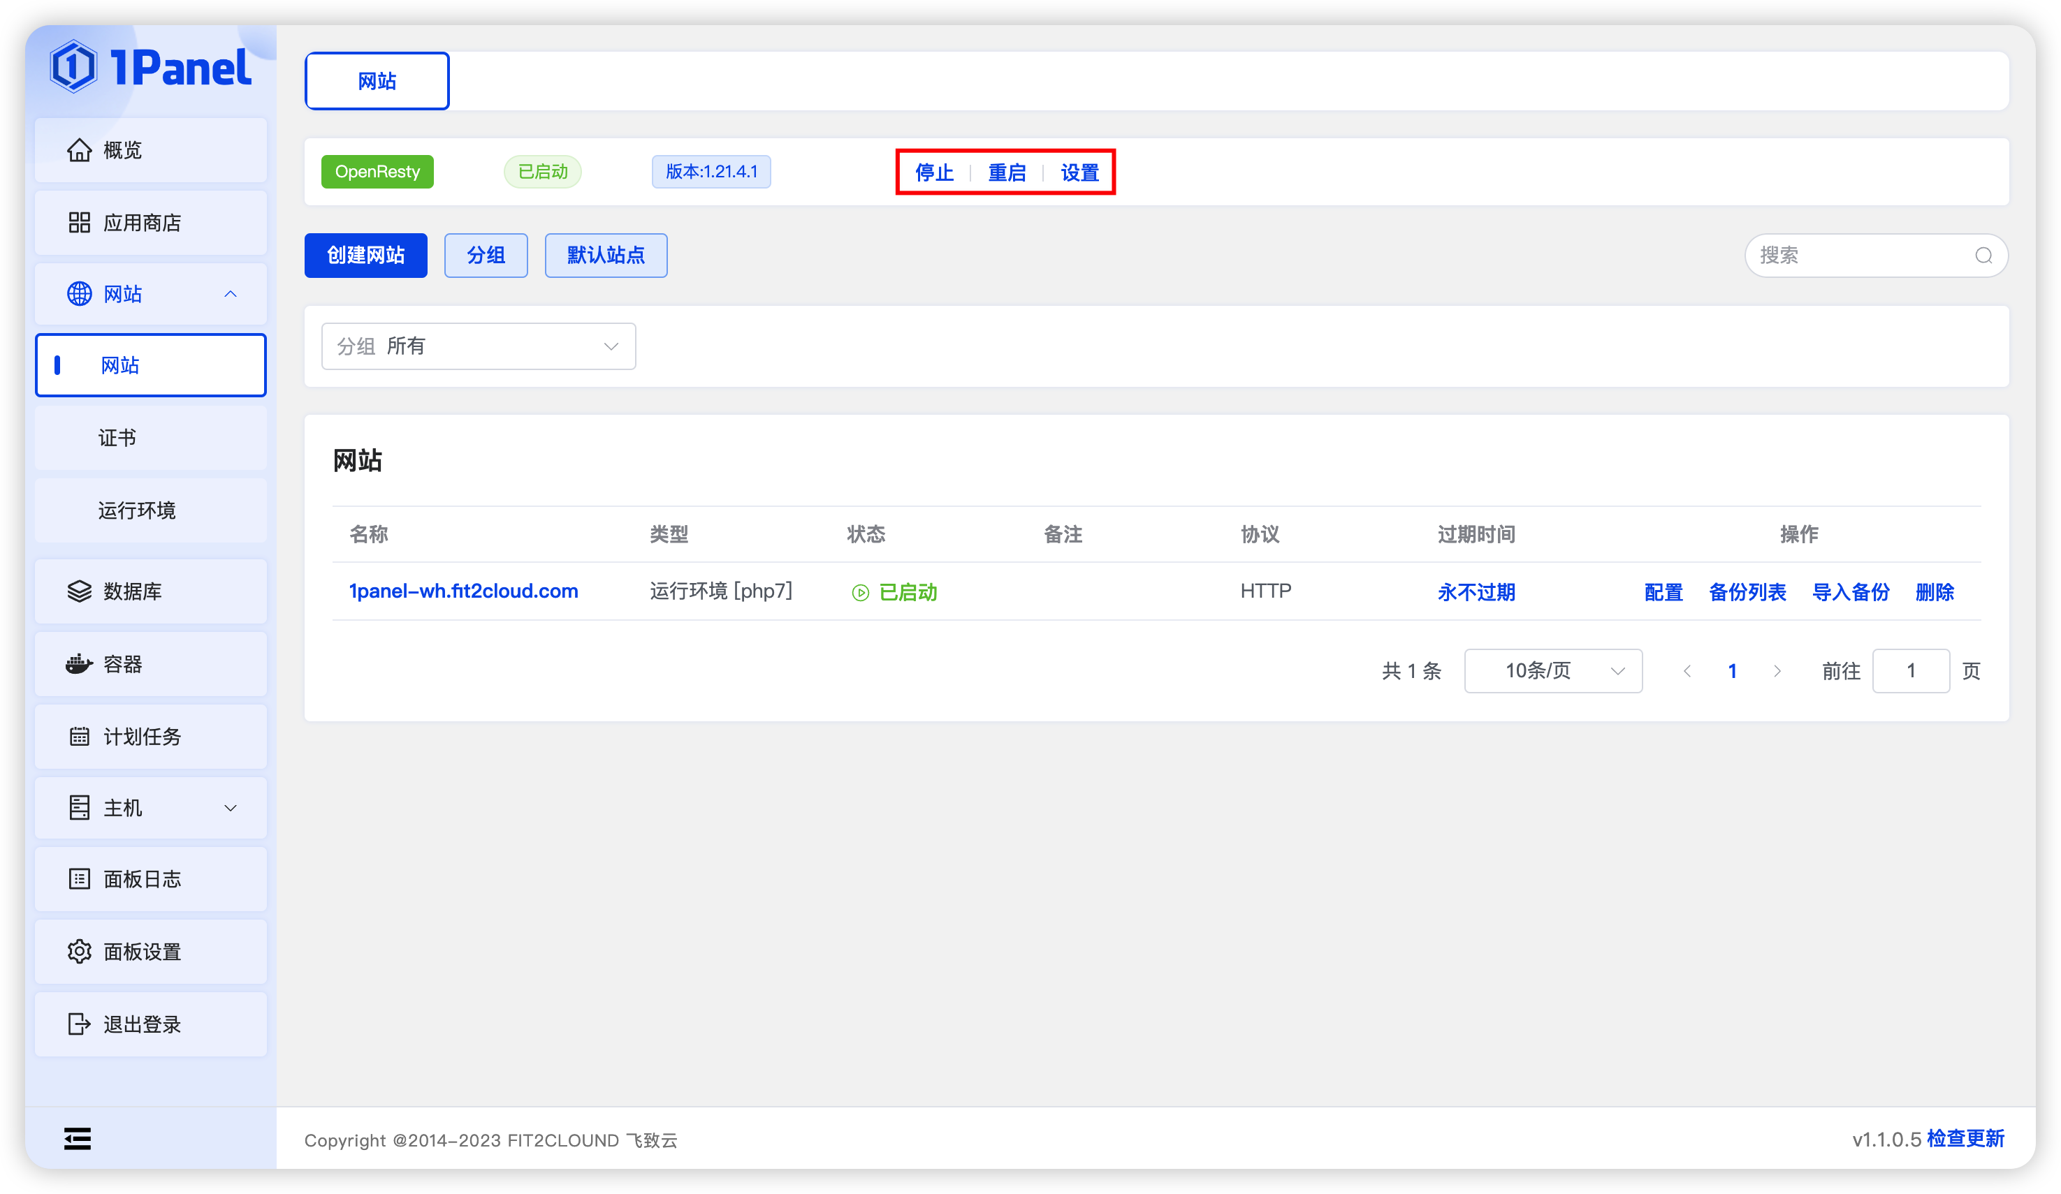This screenshot has width=2061, height=1194.
Task: Click the 创建网站 button
Action: [x=365, y=256]
